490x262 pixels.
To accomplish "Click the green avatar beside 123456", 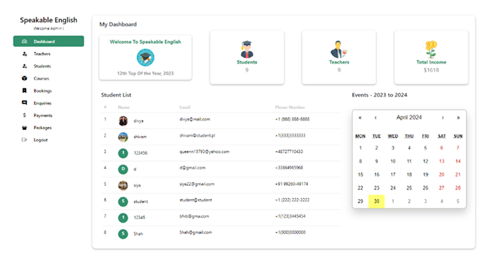I will 123,153.
